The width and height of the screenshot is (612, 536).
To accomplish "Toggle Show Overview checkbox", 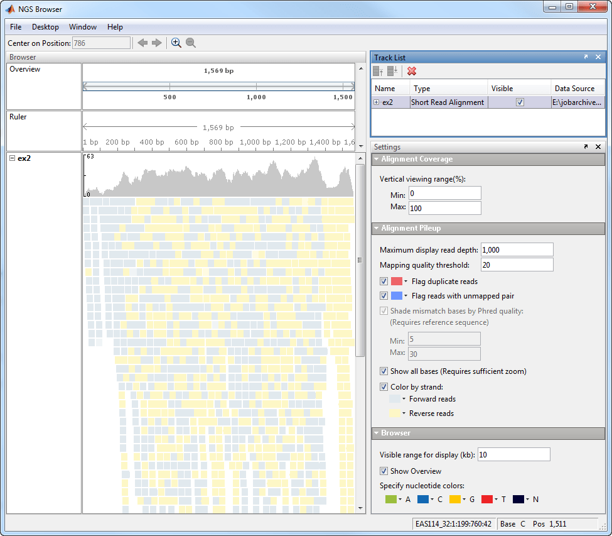I will pos(384,471).
